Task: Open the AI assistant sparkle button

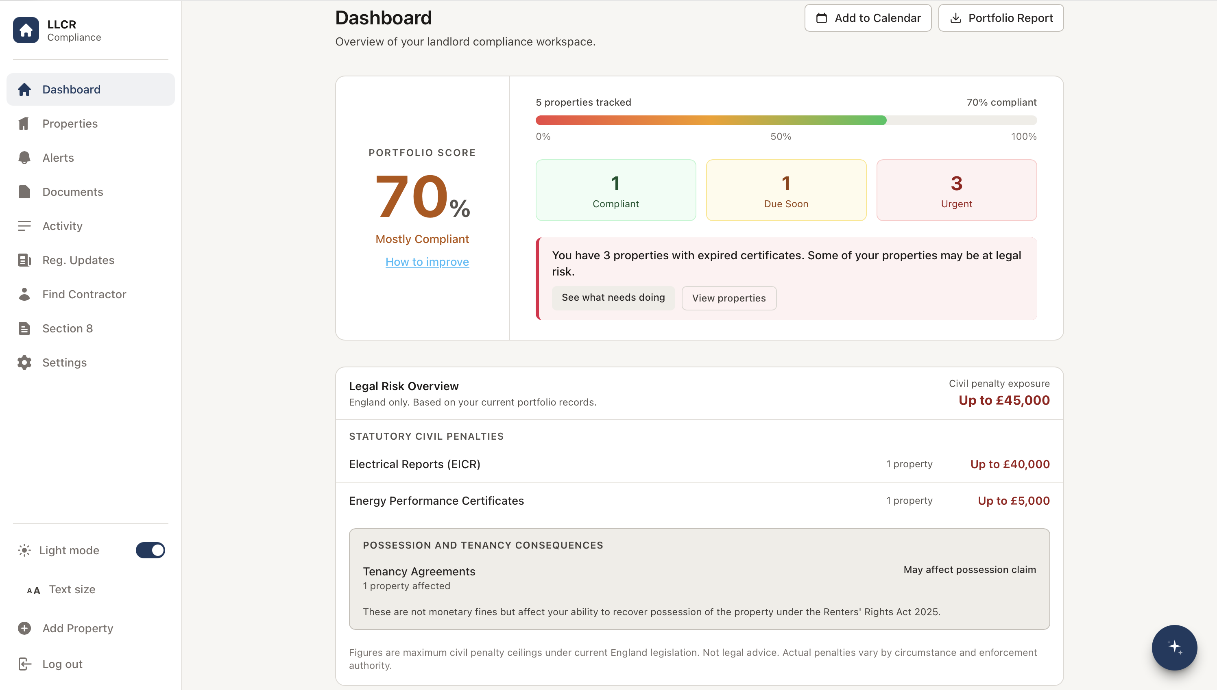Action: tap(1174, 648)
